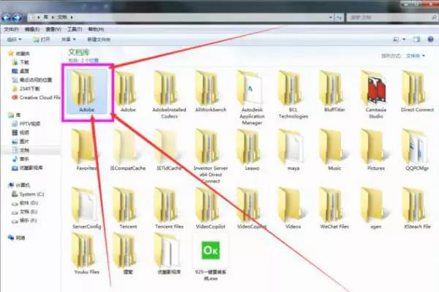Open the selected, highlighted Adobe folder
439x292 pixels.
click(87, 92)
